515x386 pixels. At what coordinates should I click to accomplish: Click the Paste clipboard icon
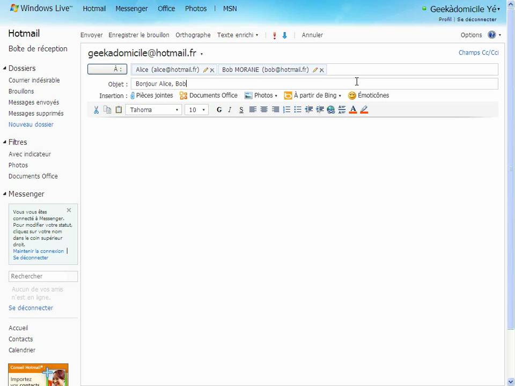point(119,109)
